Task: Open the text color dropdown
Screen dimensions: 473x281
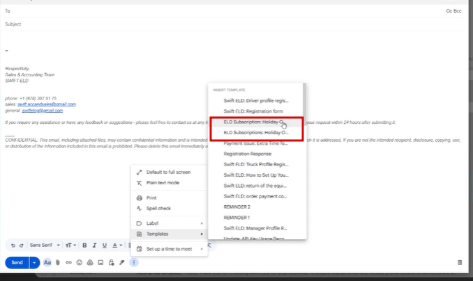Action: point(117,246)
